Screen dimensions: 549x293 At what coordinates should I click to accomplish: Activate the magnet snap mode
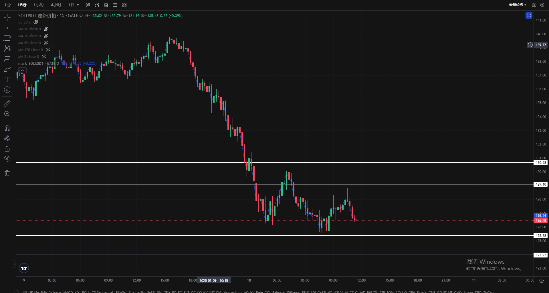pyautogui.click(x=7, y=128)
